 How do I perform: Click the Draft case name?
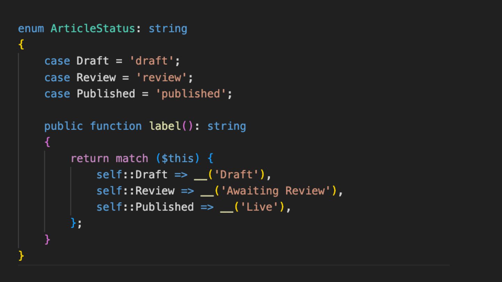coord(93,61)
